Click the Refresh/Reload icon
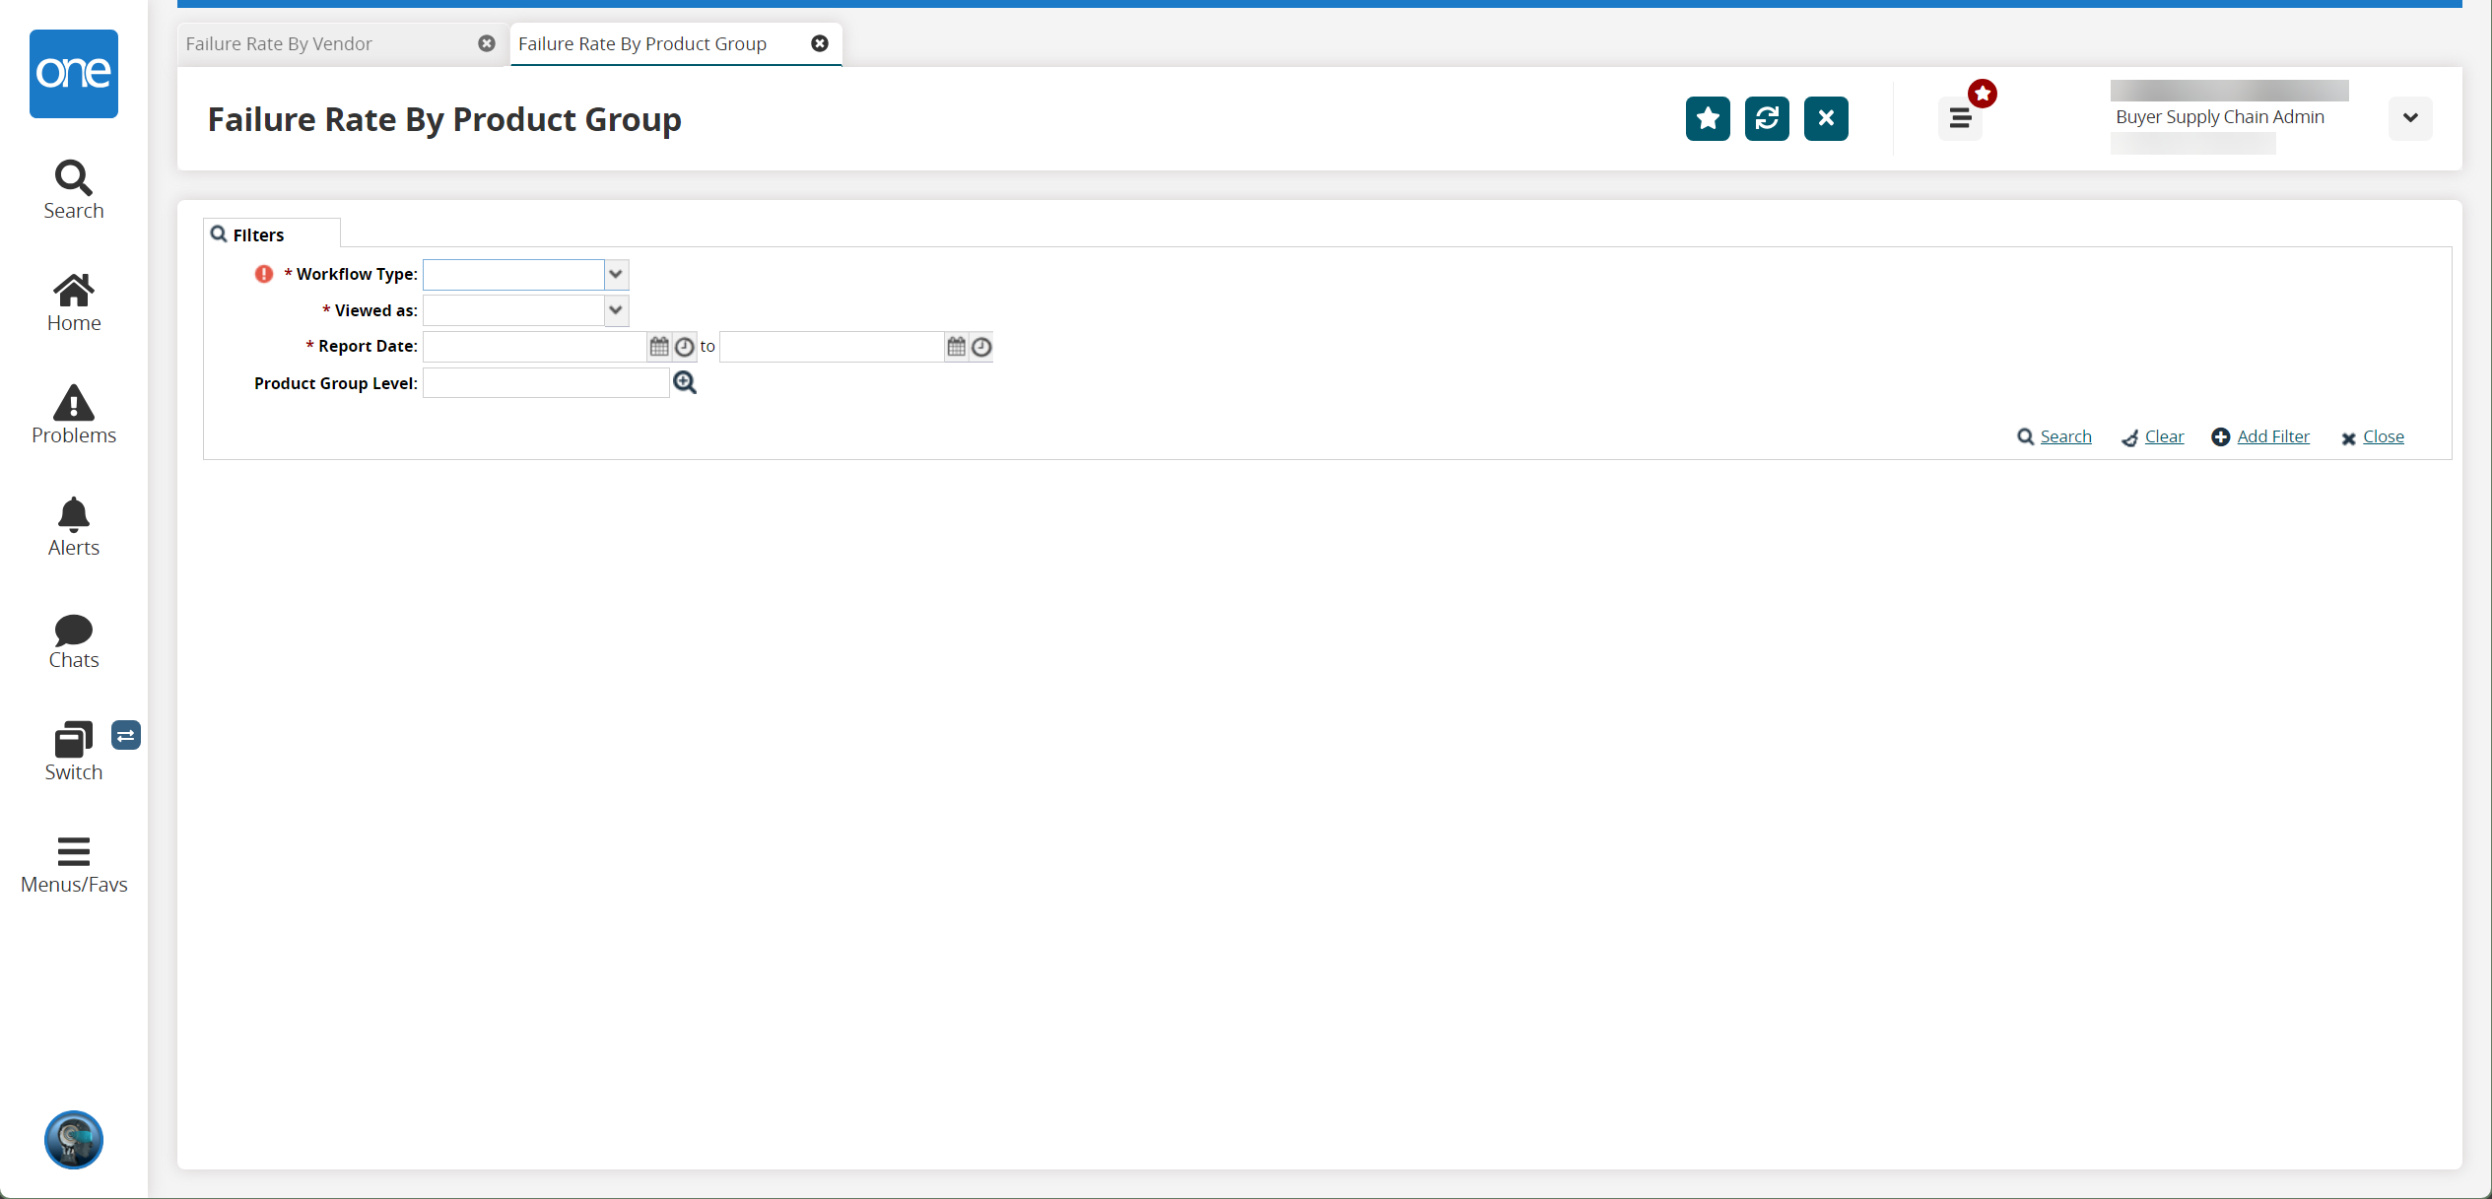The width and height of the screenshot is (2492, 1199). (x=1766, y=117)
